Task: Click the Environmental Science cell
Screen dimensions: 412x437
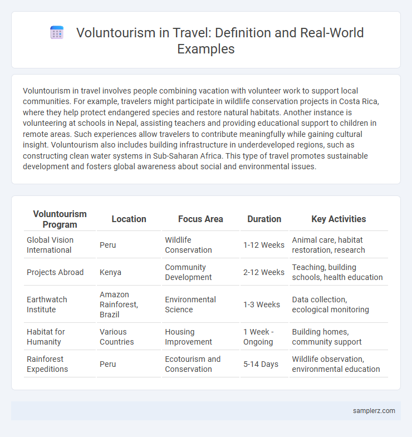Action: coord(200,305)
